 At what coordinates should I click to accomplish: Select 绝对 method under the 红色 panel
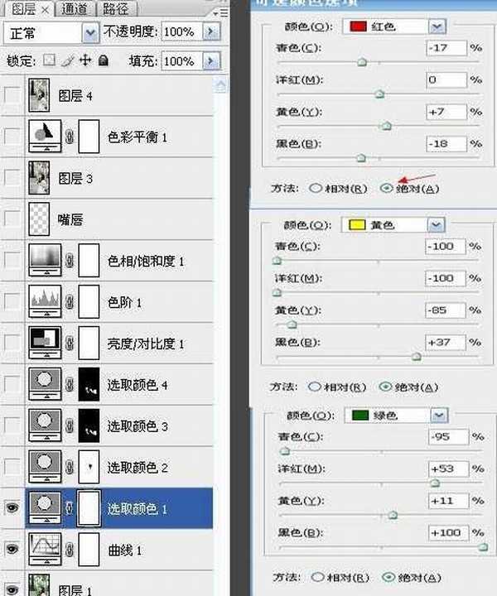pyautogui.click(x=386, y=188)
